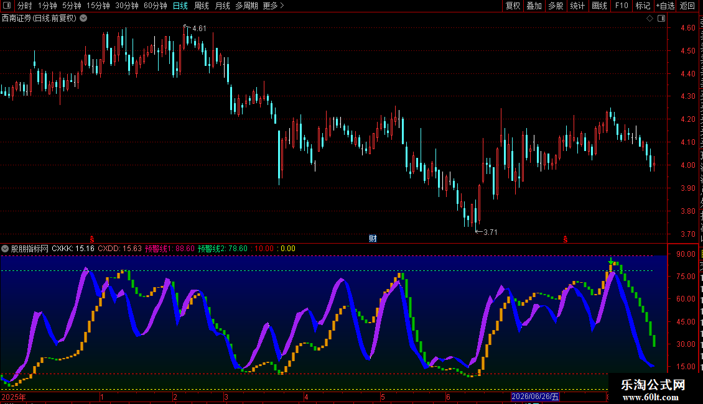This screenshot has width=703, height=404.
Task: Toggle the window layout icon in chart header
Action: (661, 19)
